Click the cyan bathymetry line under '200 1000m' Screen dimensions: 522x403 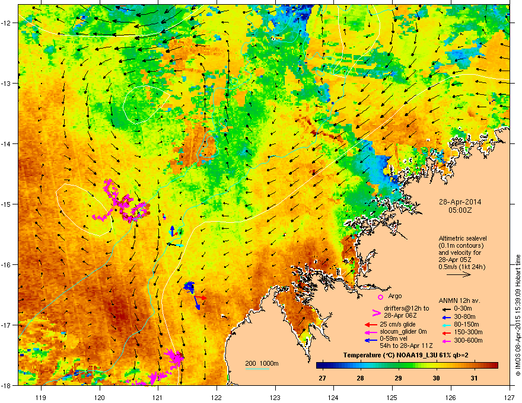(257, 369)
